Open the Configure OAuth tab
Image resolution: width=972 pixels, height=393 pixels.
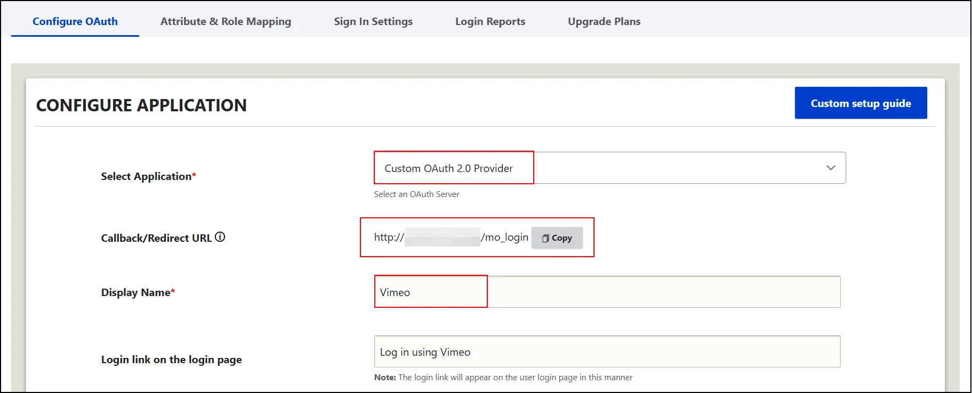pos(75,21)
